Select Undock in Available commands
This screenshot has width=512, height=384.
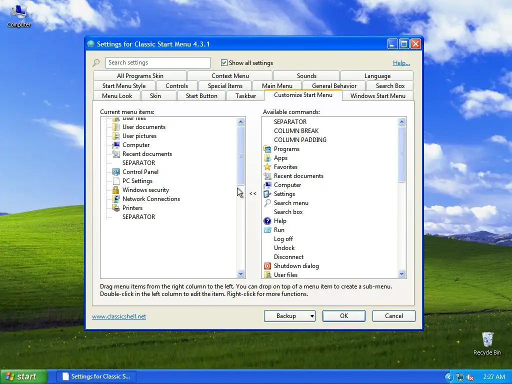284,248
